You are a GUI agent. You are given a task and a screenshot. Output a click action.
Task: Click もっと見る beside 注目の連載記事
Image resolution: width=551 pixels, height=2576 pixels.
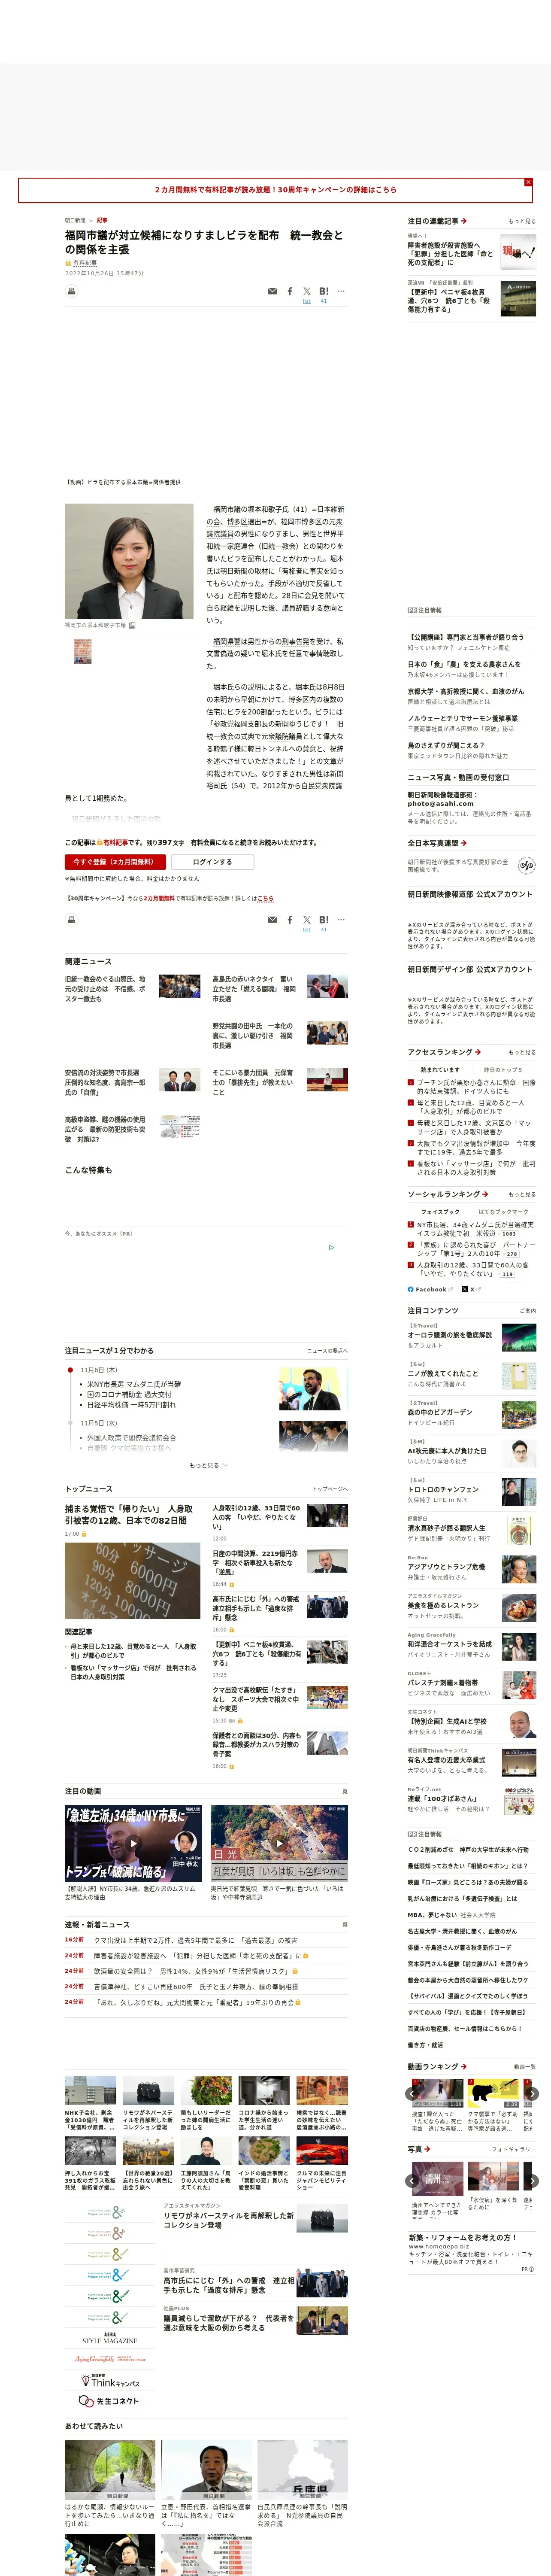pos(522,221)
